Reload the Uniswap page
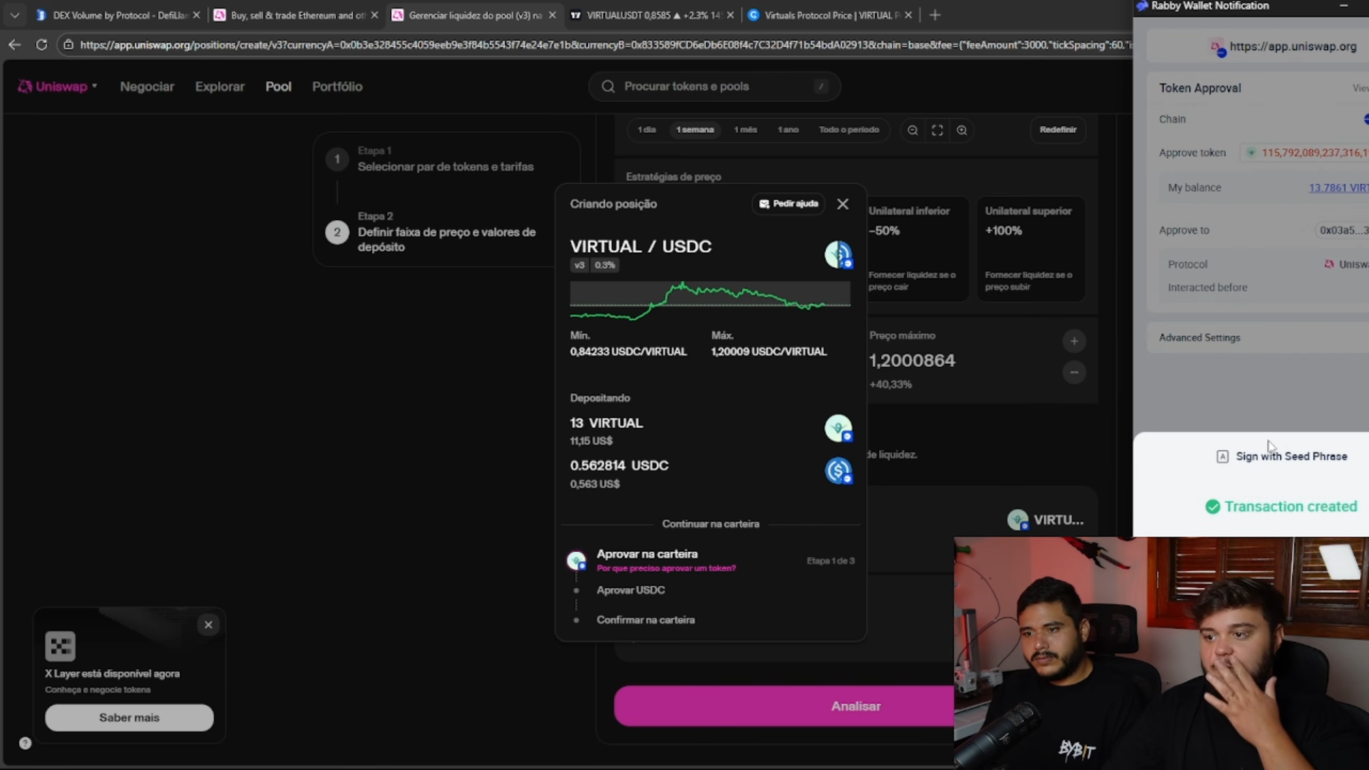1369x770 pixels. [41, 45]
